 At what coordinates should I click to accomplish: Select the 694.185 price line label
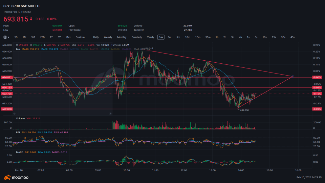(7, 87)
